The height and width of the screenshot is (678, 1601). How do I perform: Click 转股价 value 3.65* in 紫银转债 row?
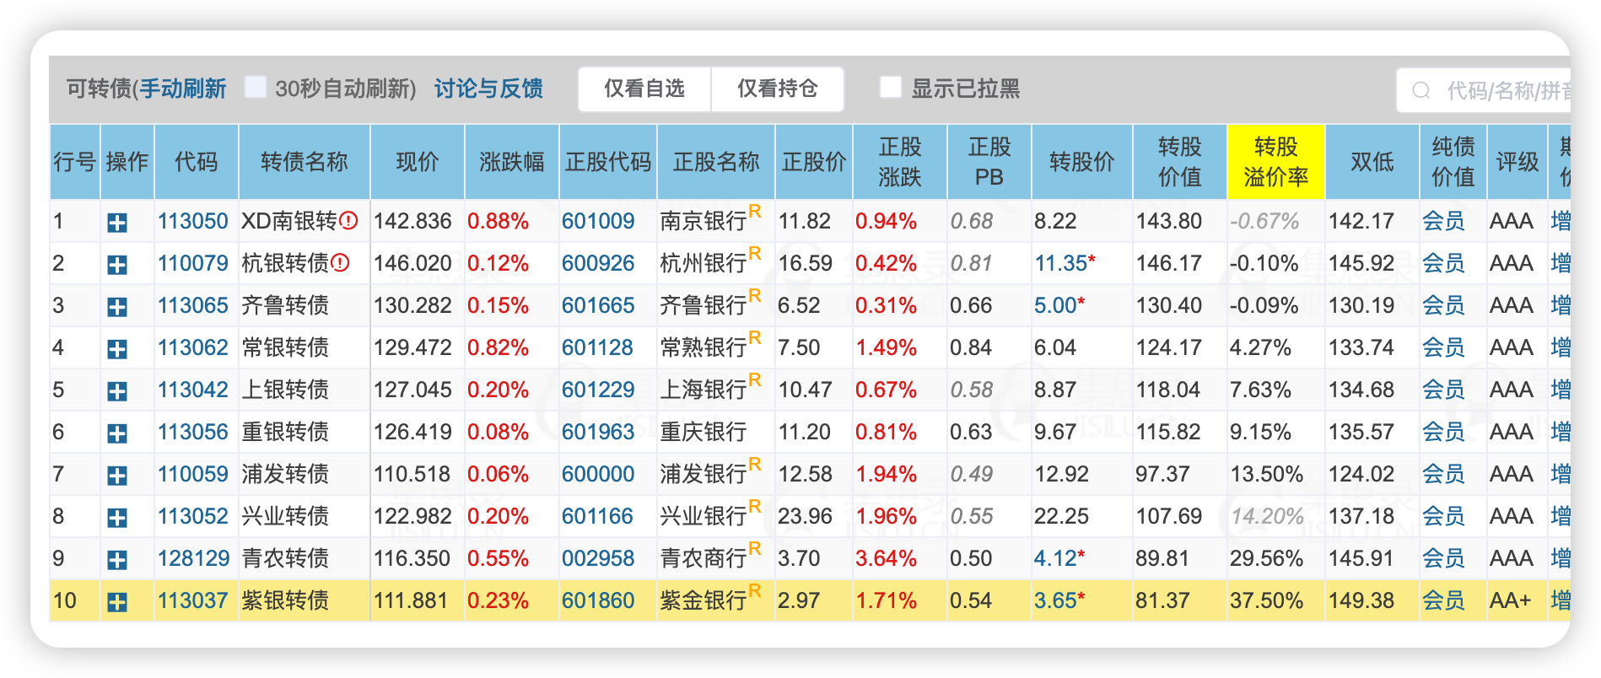(x=1059, y=600)
